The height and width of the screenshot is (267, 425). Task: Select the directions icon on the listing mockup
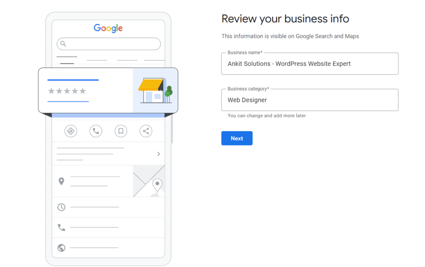click(x=71, y=131)
